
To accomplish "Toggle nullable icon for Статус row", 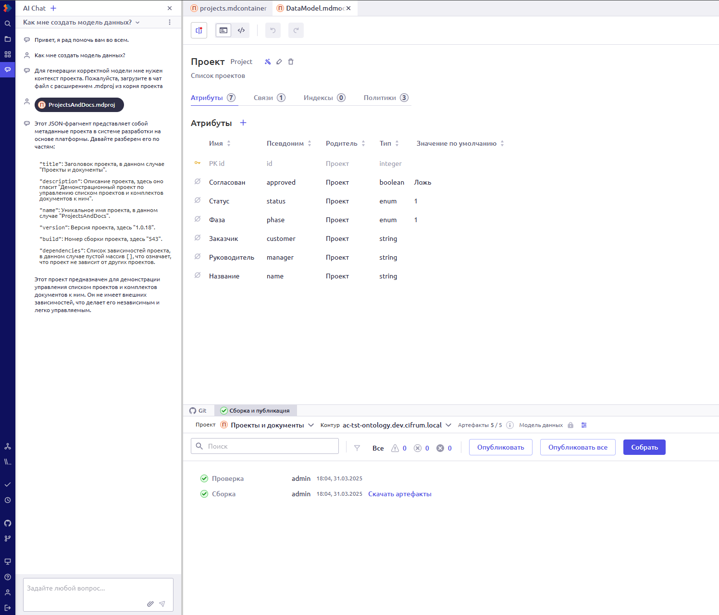I will pos(198,201).
